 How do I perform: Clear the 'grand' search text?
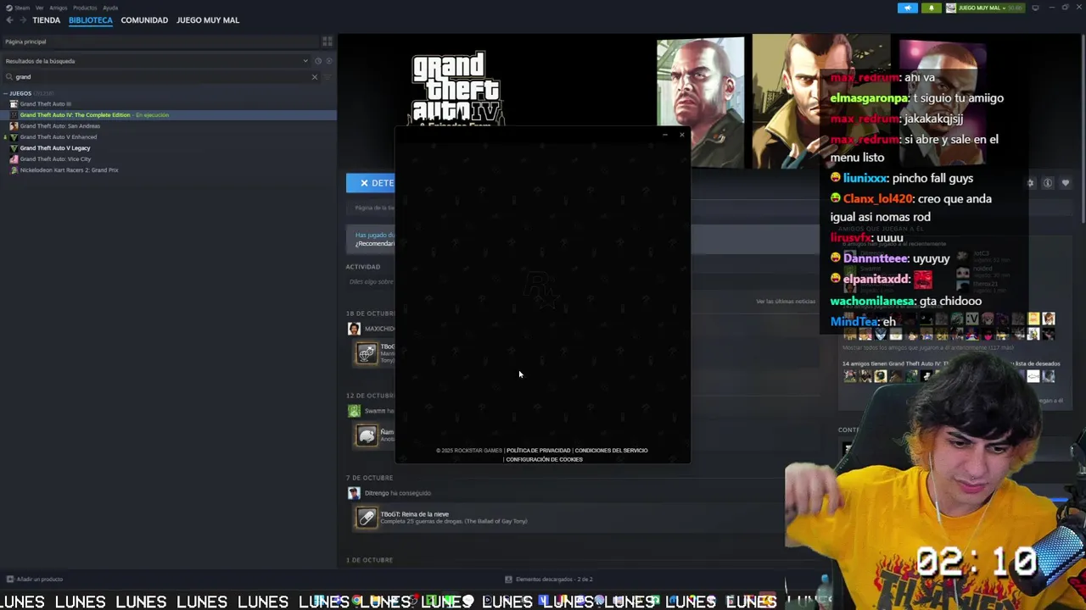[315, 77]
